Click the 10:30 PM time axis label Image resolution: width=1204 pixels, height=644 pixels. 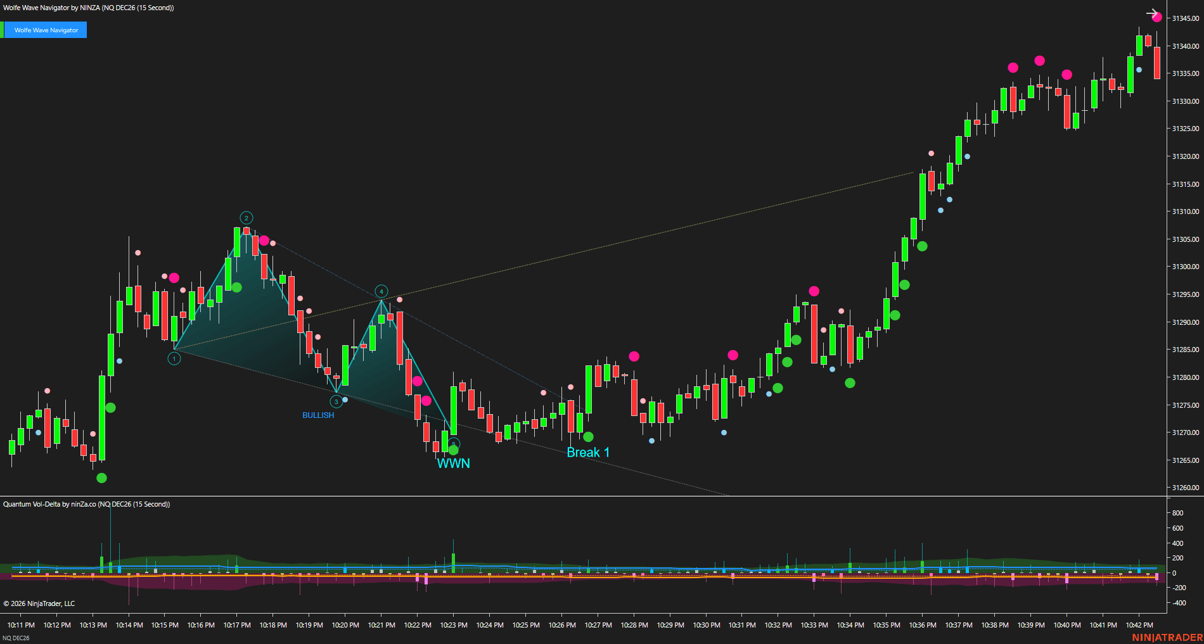click(x=707, y=625)
